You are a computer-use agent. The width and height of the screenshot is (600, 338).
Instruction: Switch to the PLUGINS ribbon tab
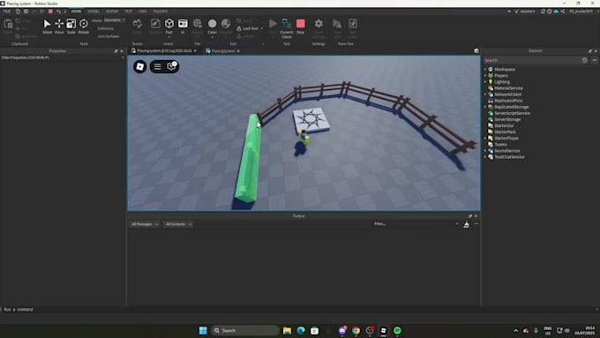[x=161, y=11]
